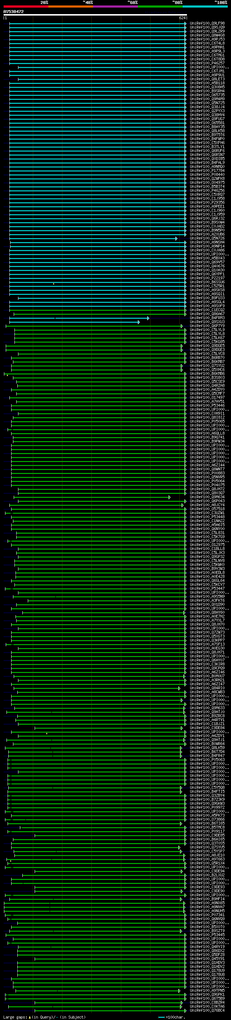Select label UniRef100_B3S803
Image resolution: width=231 pixels, height=1020 pixels.
click(207, 377)
